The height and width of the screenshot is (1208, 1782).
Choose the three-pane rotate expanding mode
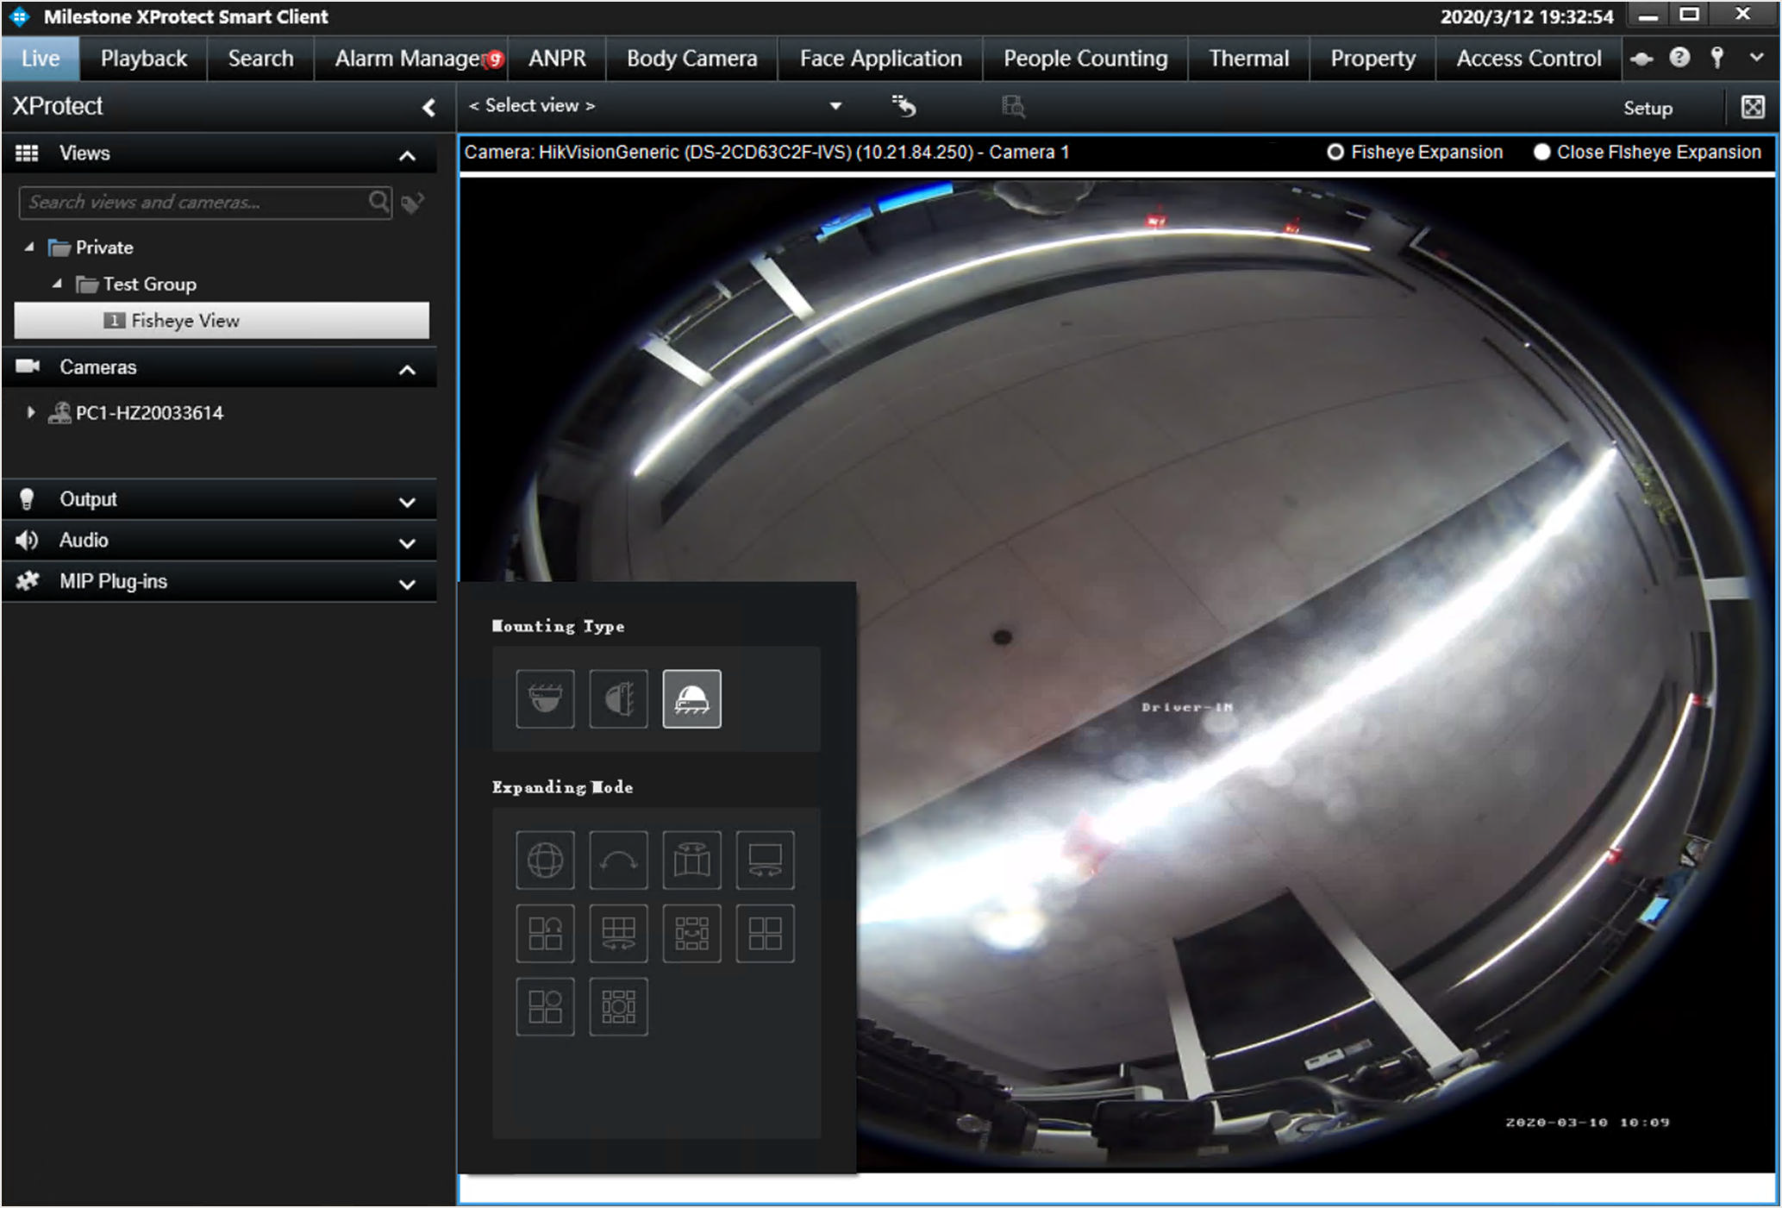tap(545, 933)
